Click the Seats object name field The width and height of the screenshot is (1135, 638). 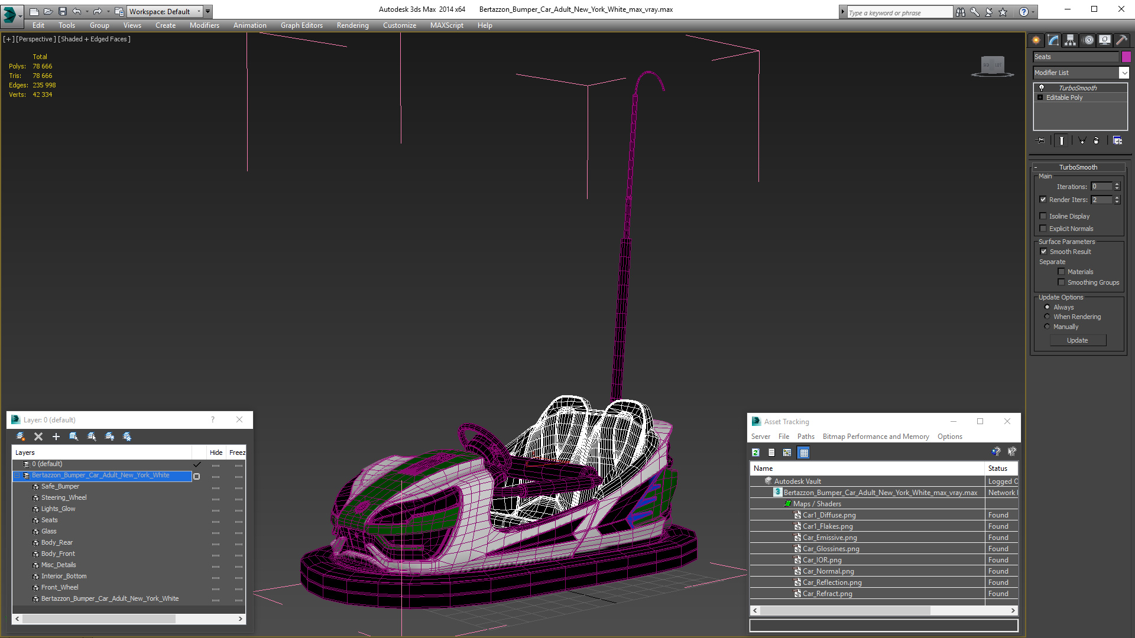click(1075, 57)
